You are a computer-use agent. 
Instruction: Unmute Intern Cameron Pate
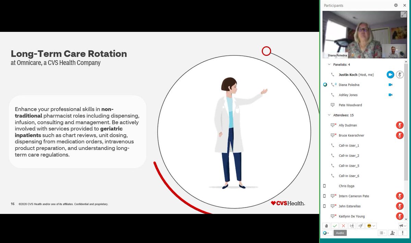pyautogui.click(x=400, y=196)
